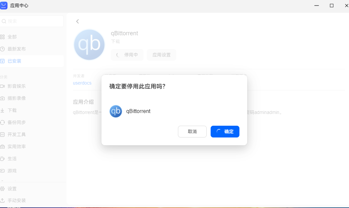Click the back arrow chevron
This screenshot has height=208, width=349.
pos(78,21)
